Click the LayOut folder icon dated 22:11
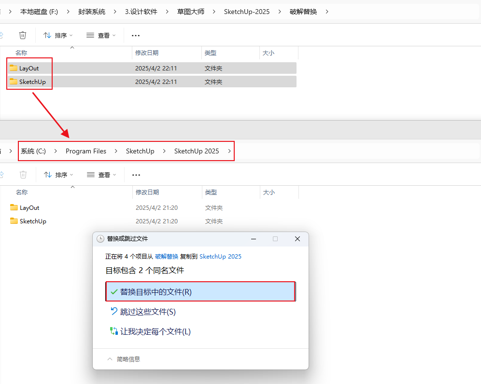Screen dimensions: 481x384 coord(14,68)
